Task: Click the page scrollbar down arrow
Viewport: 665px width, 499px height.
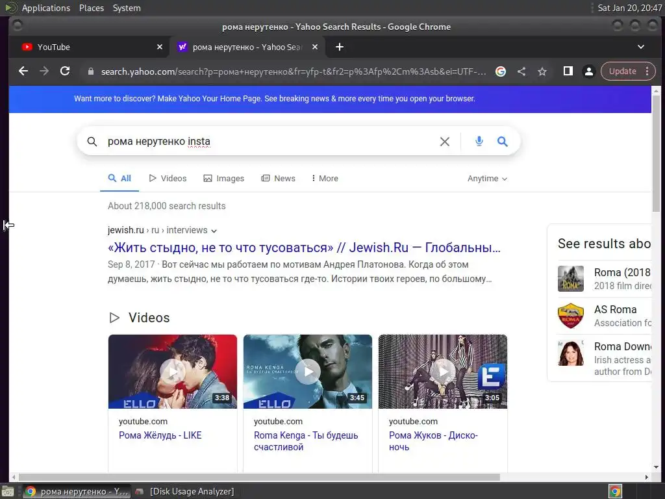Action: pos(656,467)
